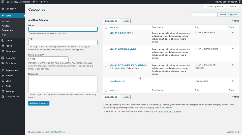Open the comments bubble icon in admin bar
Screen dimensions: 242x135
pyautogui.click(x=33, y=2)
